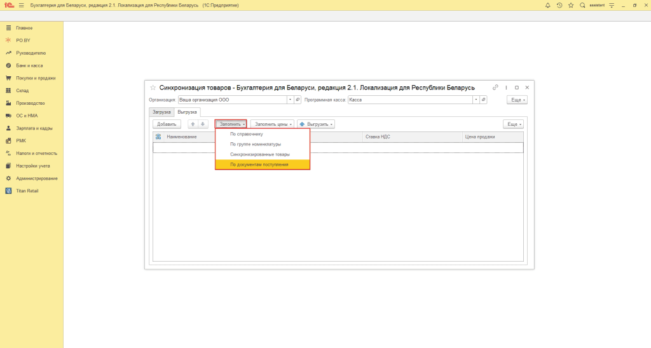Click the Организация input field
Viewport: 651px width, 348px height.
[233, 100]
